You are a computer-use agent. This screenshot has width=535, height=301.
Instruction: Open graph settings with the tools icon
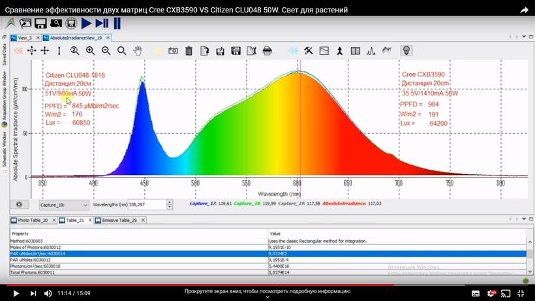[309, 51]
